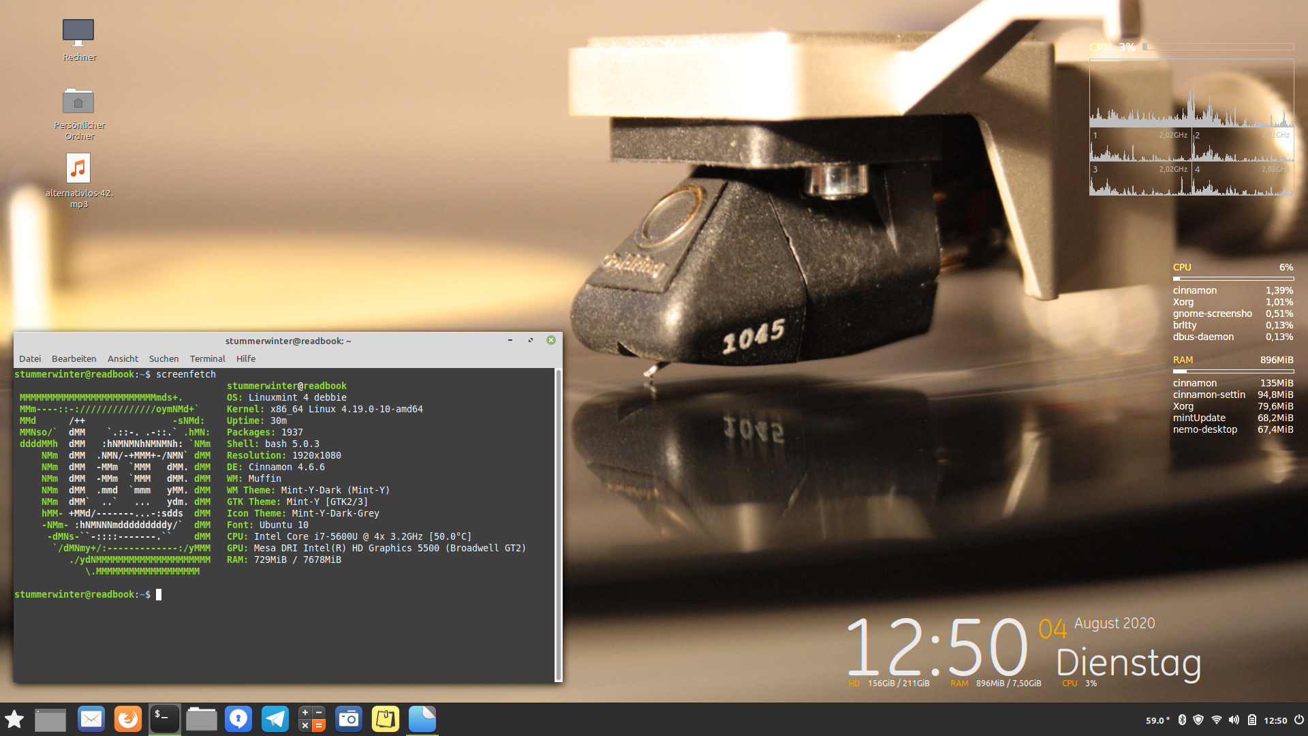Click the 'August 2020' date text

pos(1115,624)
